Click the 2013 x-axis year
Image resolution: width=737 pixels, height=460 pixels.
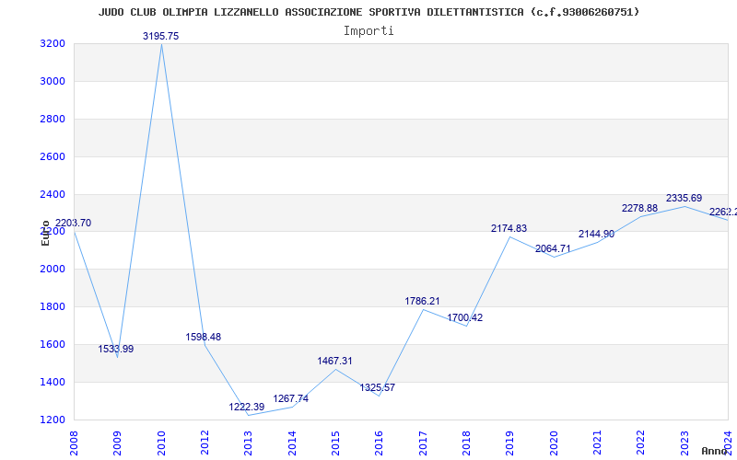click(248, 443)
